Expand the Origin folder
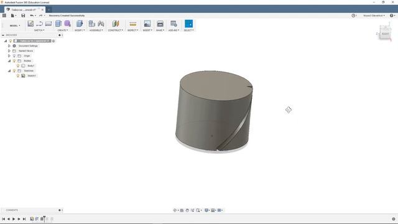 coord(9,56)
